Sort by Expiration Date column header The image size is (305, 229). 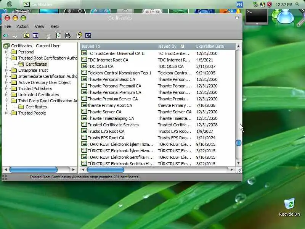[215, 46]
